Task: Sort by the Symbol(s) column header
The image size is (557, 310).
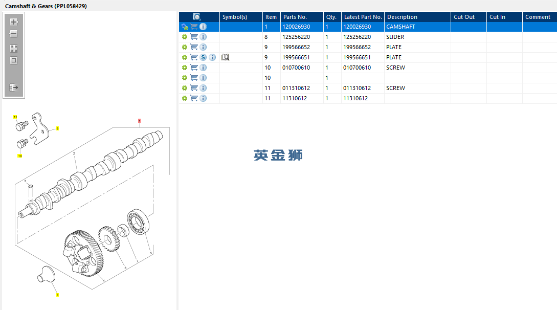Action: [x=241, y=17]
